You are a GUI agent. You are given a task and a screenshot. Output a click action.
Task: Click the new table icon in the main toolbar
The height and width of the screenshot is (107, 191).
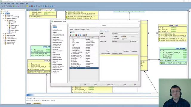coord(4,6)
